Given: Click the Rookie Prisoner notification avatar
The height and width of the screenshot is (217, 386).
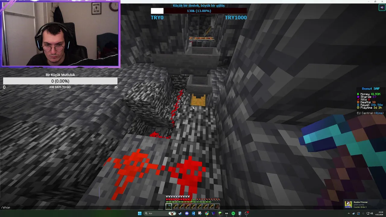Looking at the screenshot, I should pos(348,204).
